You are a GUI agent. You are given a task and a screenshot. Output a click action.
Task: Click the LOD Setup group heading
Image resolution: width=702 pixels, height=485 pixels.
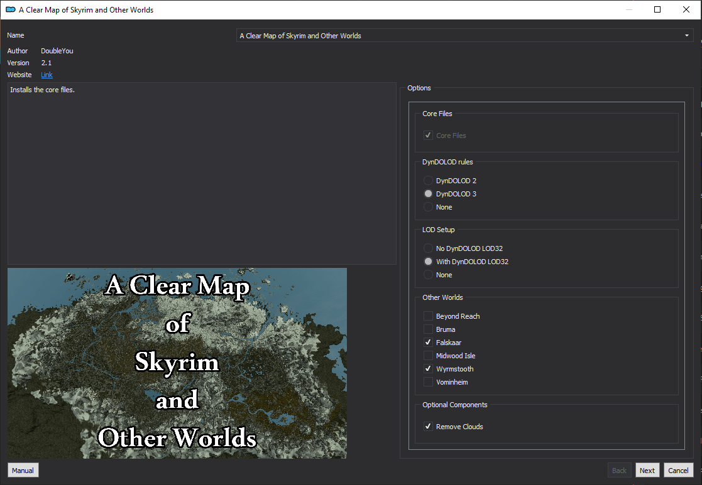coord(438,230)
